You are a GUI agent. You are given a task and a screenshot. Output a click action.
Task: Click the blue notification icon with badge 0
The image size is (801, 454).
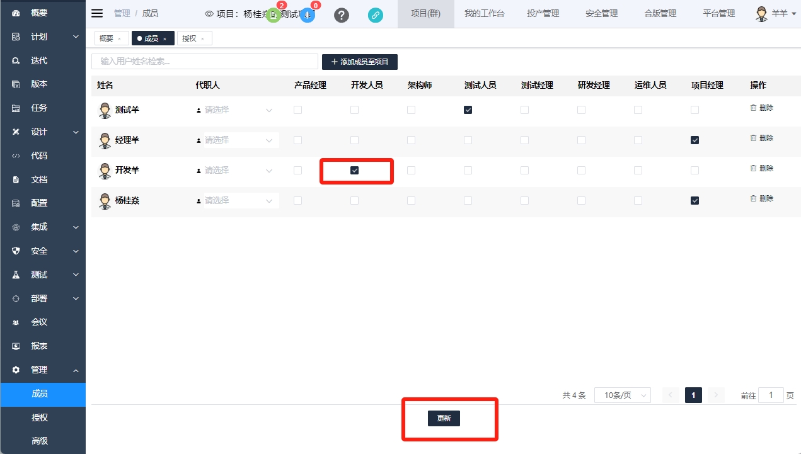coord(308,15)
